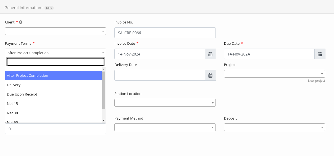Open the Delivery Date calendar picker
334x156 pixels.
click(x=210, y=75)
